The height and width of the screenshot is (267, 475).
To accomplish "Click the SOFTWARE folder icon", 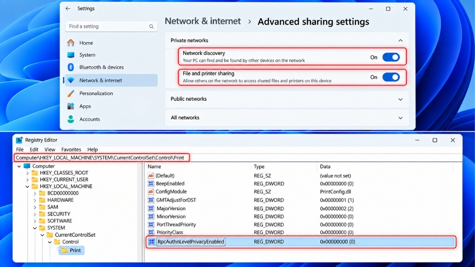I will pos(42,221).
